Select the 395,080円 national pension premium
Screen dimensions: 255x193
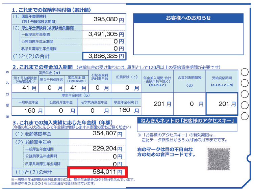[x=104, y=19]
